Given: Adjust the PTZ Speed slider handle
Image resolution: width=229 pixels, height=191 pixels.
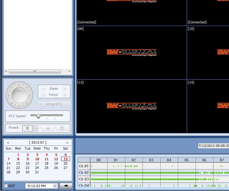Looking at the screenshot, I should pos(38,116).
